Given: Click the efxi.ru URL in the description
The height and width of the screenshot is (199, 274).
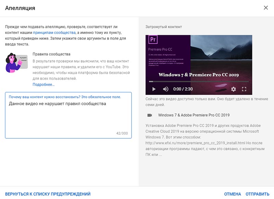Looking at the screenshot, I should [195, 143].
